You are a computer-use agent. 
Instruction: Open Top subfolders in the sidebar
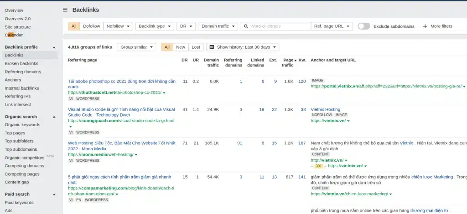tap(19, 141)
